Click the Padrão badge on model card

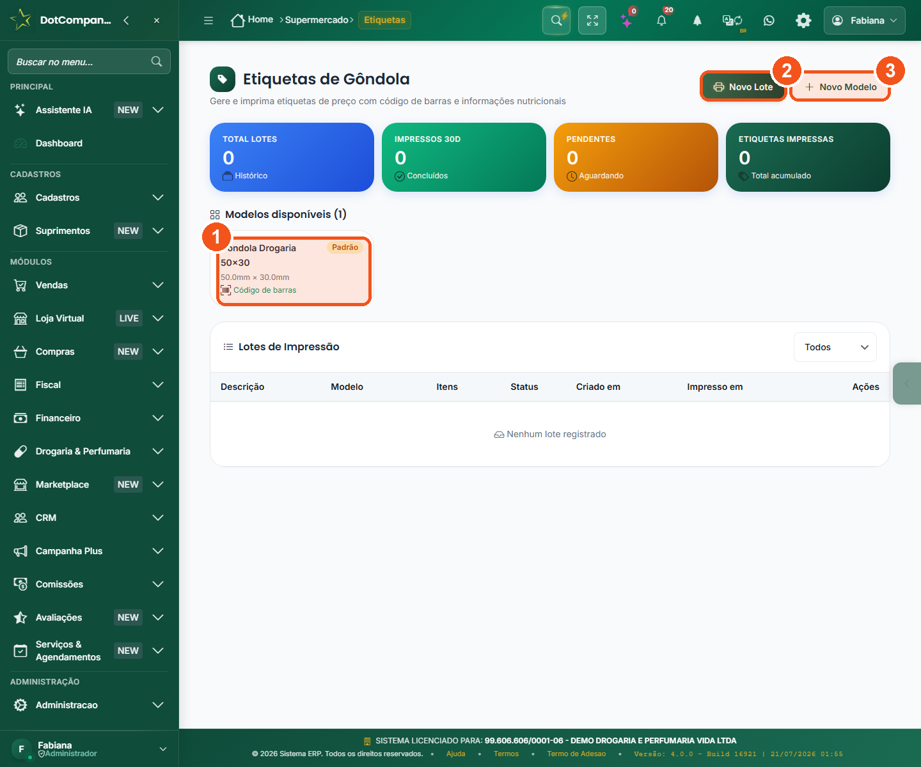click(345, 247)
